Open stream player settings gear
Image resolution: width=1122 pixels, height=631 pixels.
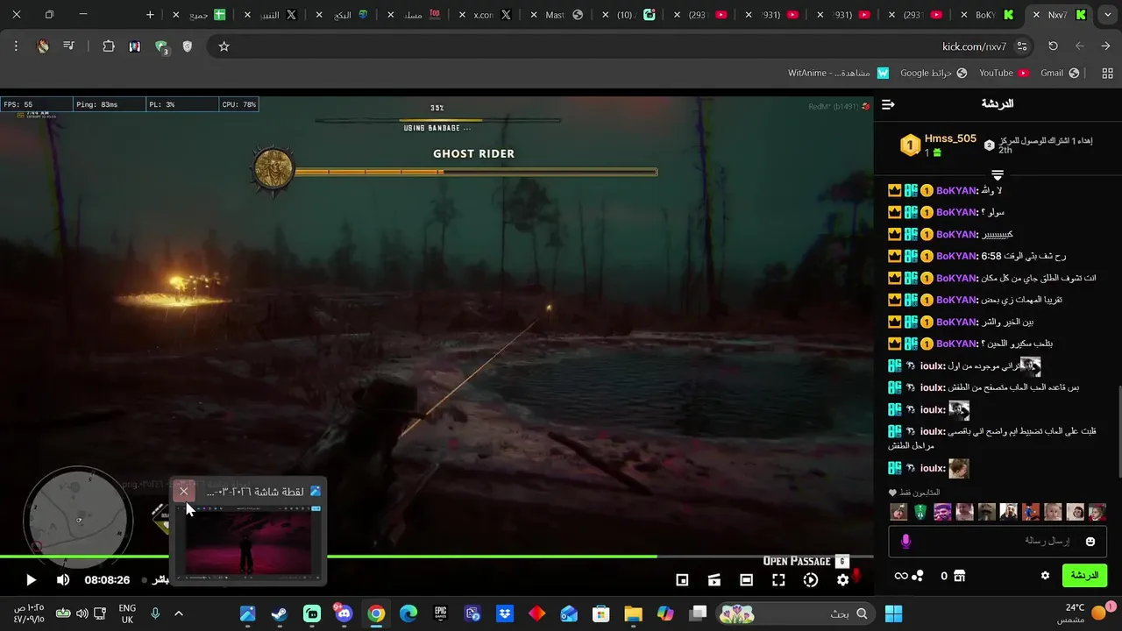coord(842,579)
